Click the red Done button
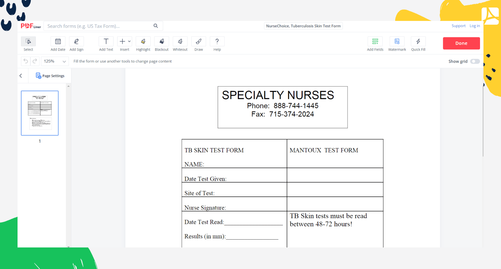The width and height of the screenshot is (501, 269). coord(461,43)
